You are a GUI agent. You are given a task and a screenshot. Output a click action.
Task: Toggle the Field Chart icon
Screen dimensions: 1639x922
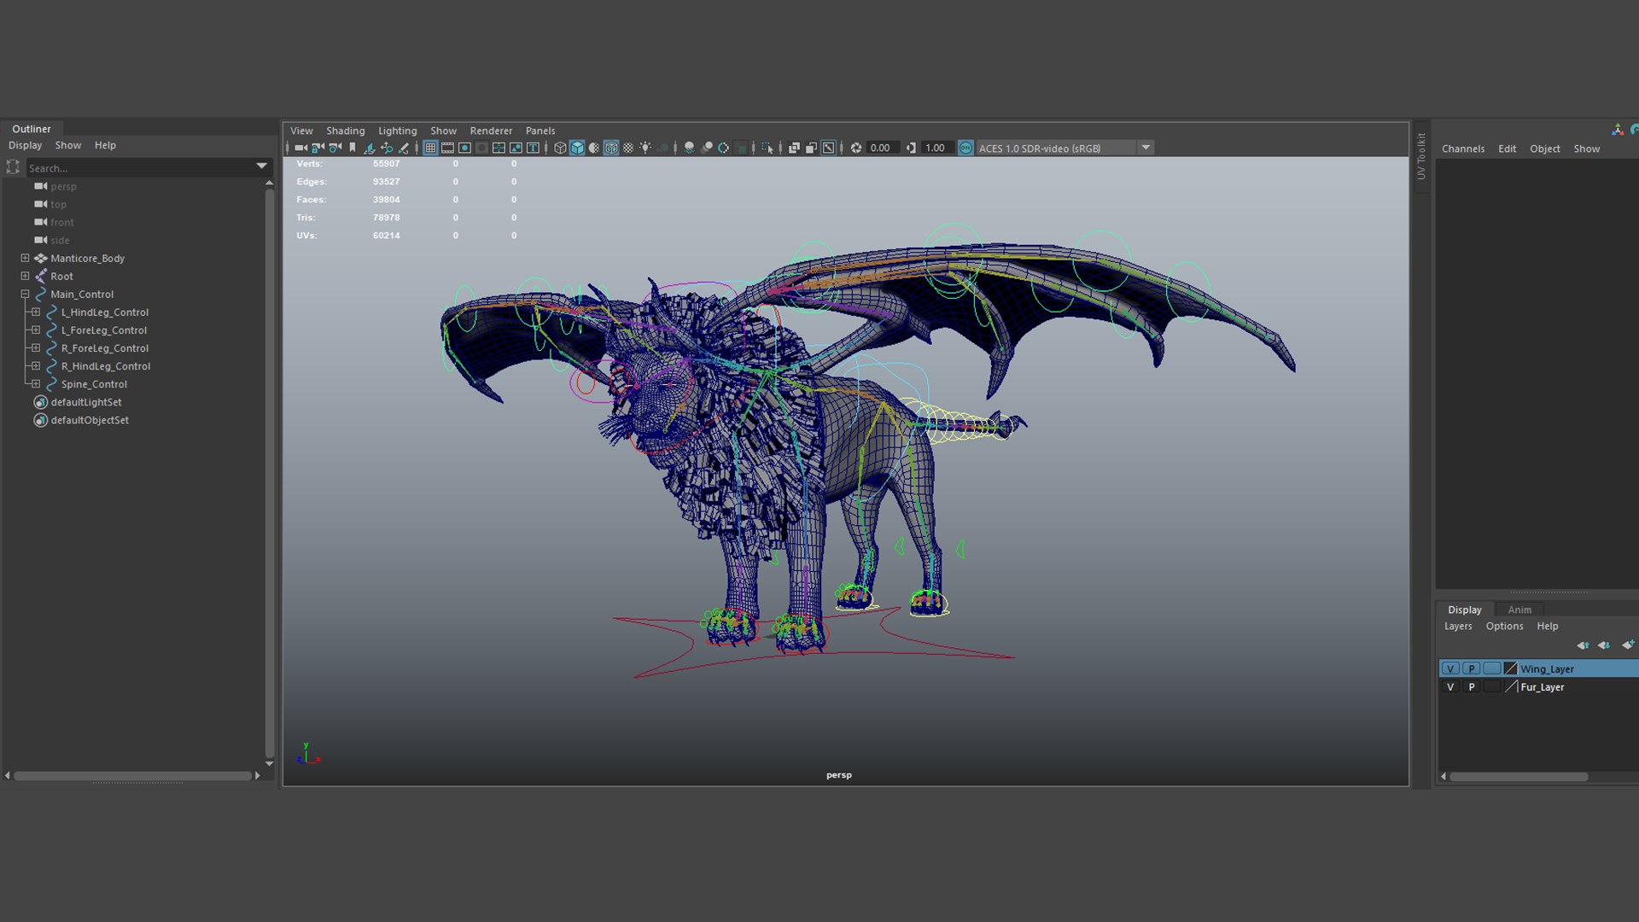click(499, 148)
